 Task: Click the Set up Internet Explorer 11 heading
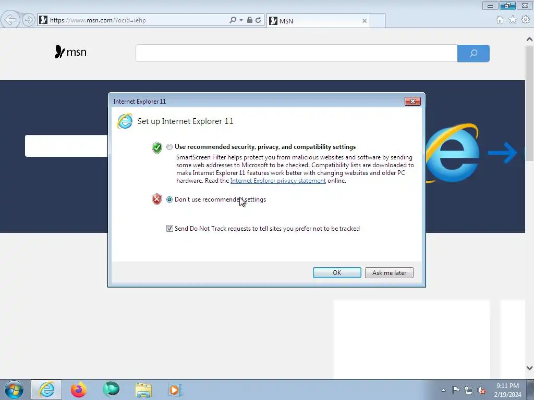(185, 121)
